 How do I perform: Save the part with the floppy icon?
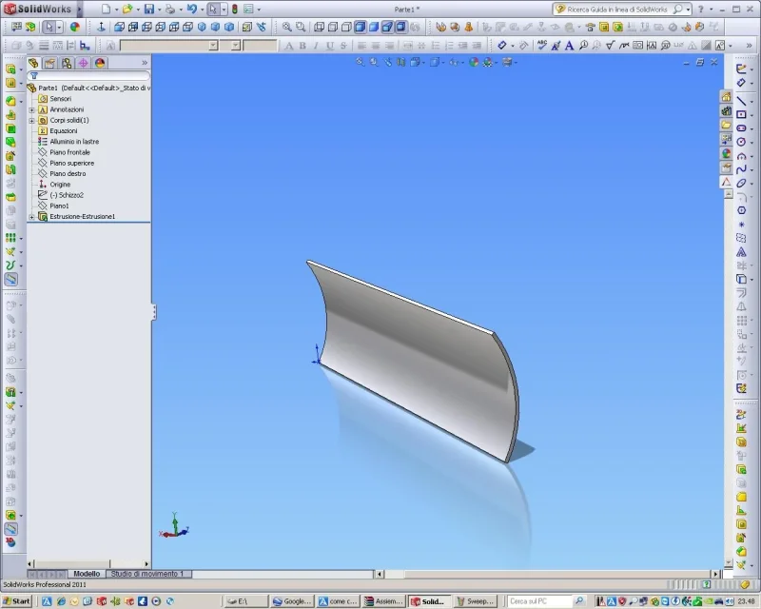(149, 10)
